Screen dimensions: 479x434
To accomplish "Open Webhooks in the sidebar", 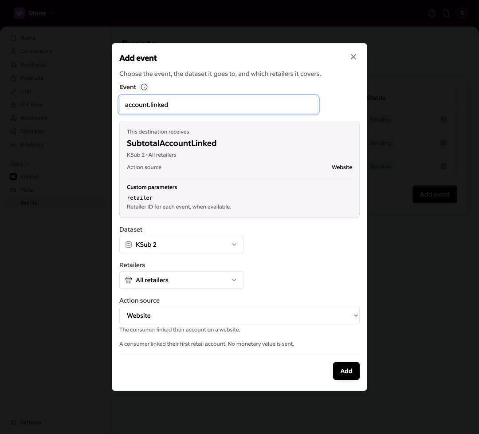I will (x=34, y=118).
